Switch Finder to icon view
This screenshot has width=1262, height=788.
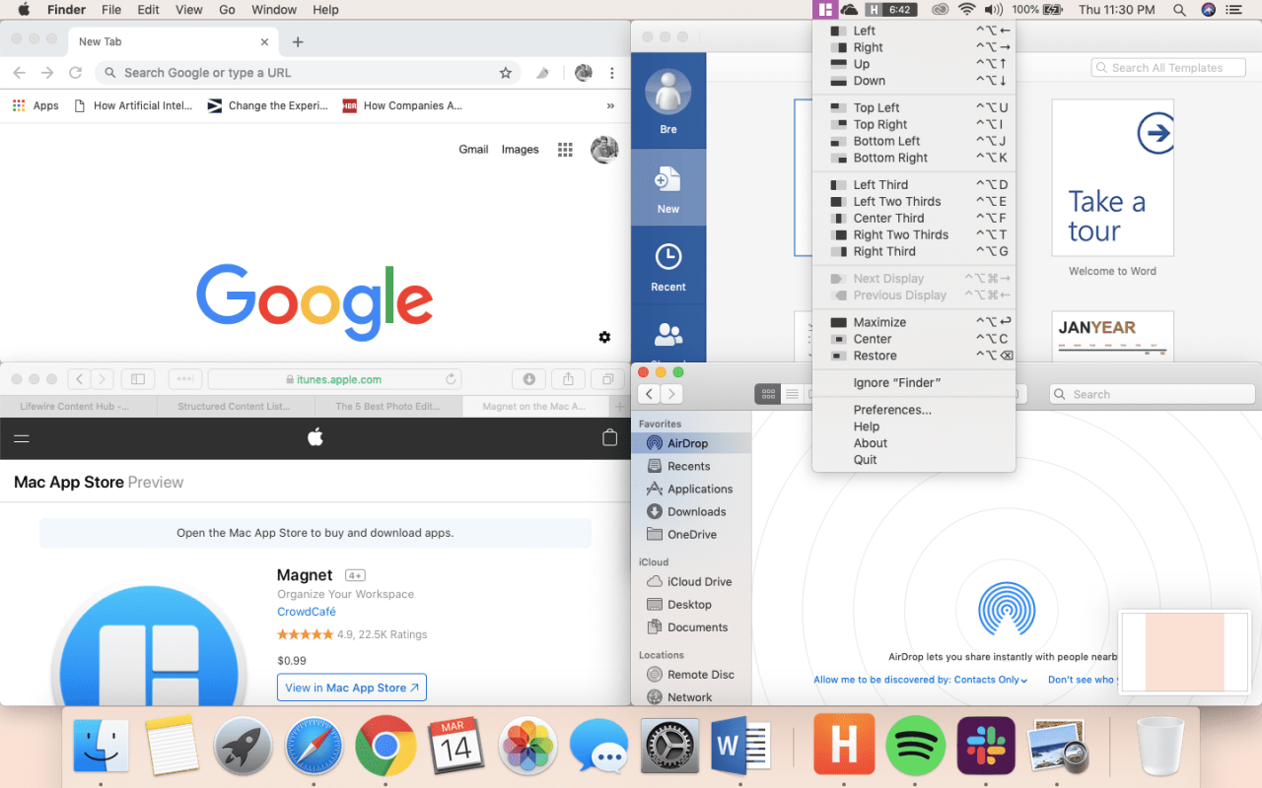click(x=768, y=394)
